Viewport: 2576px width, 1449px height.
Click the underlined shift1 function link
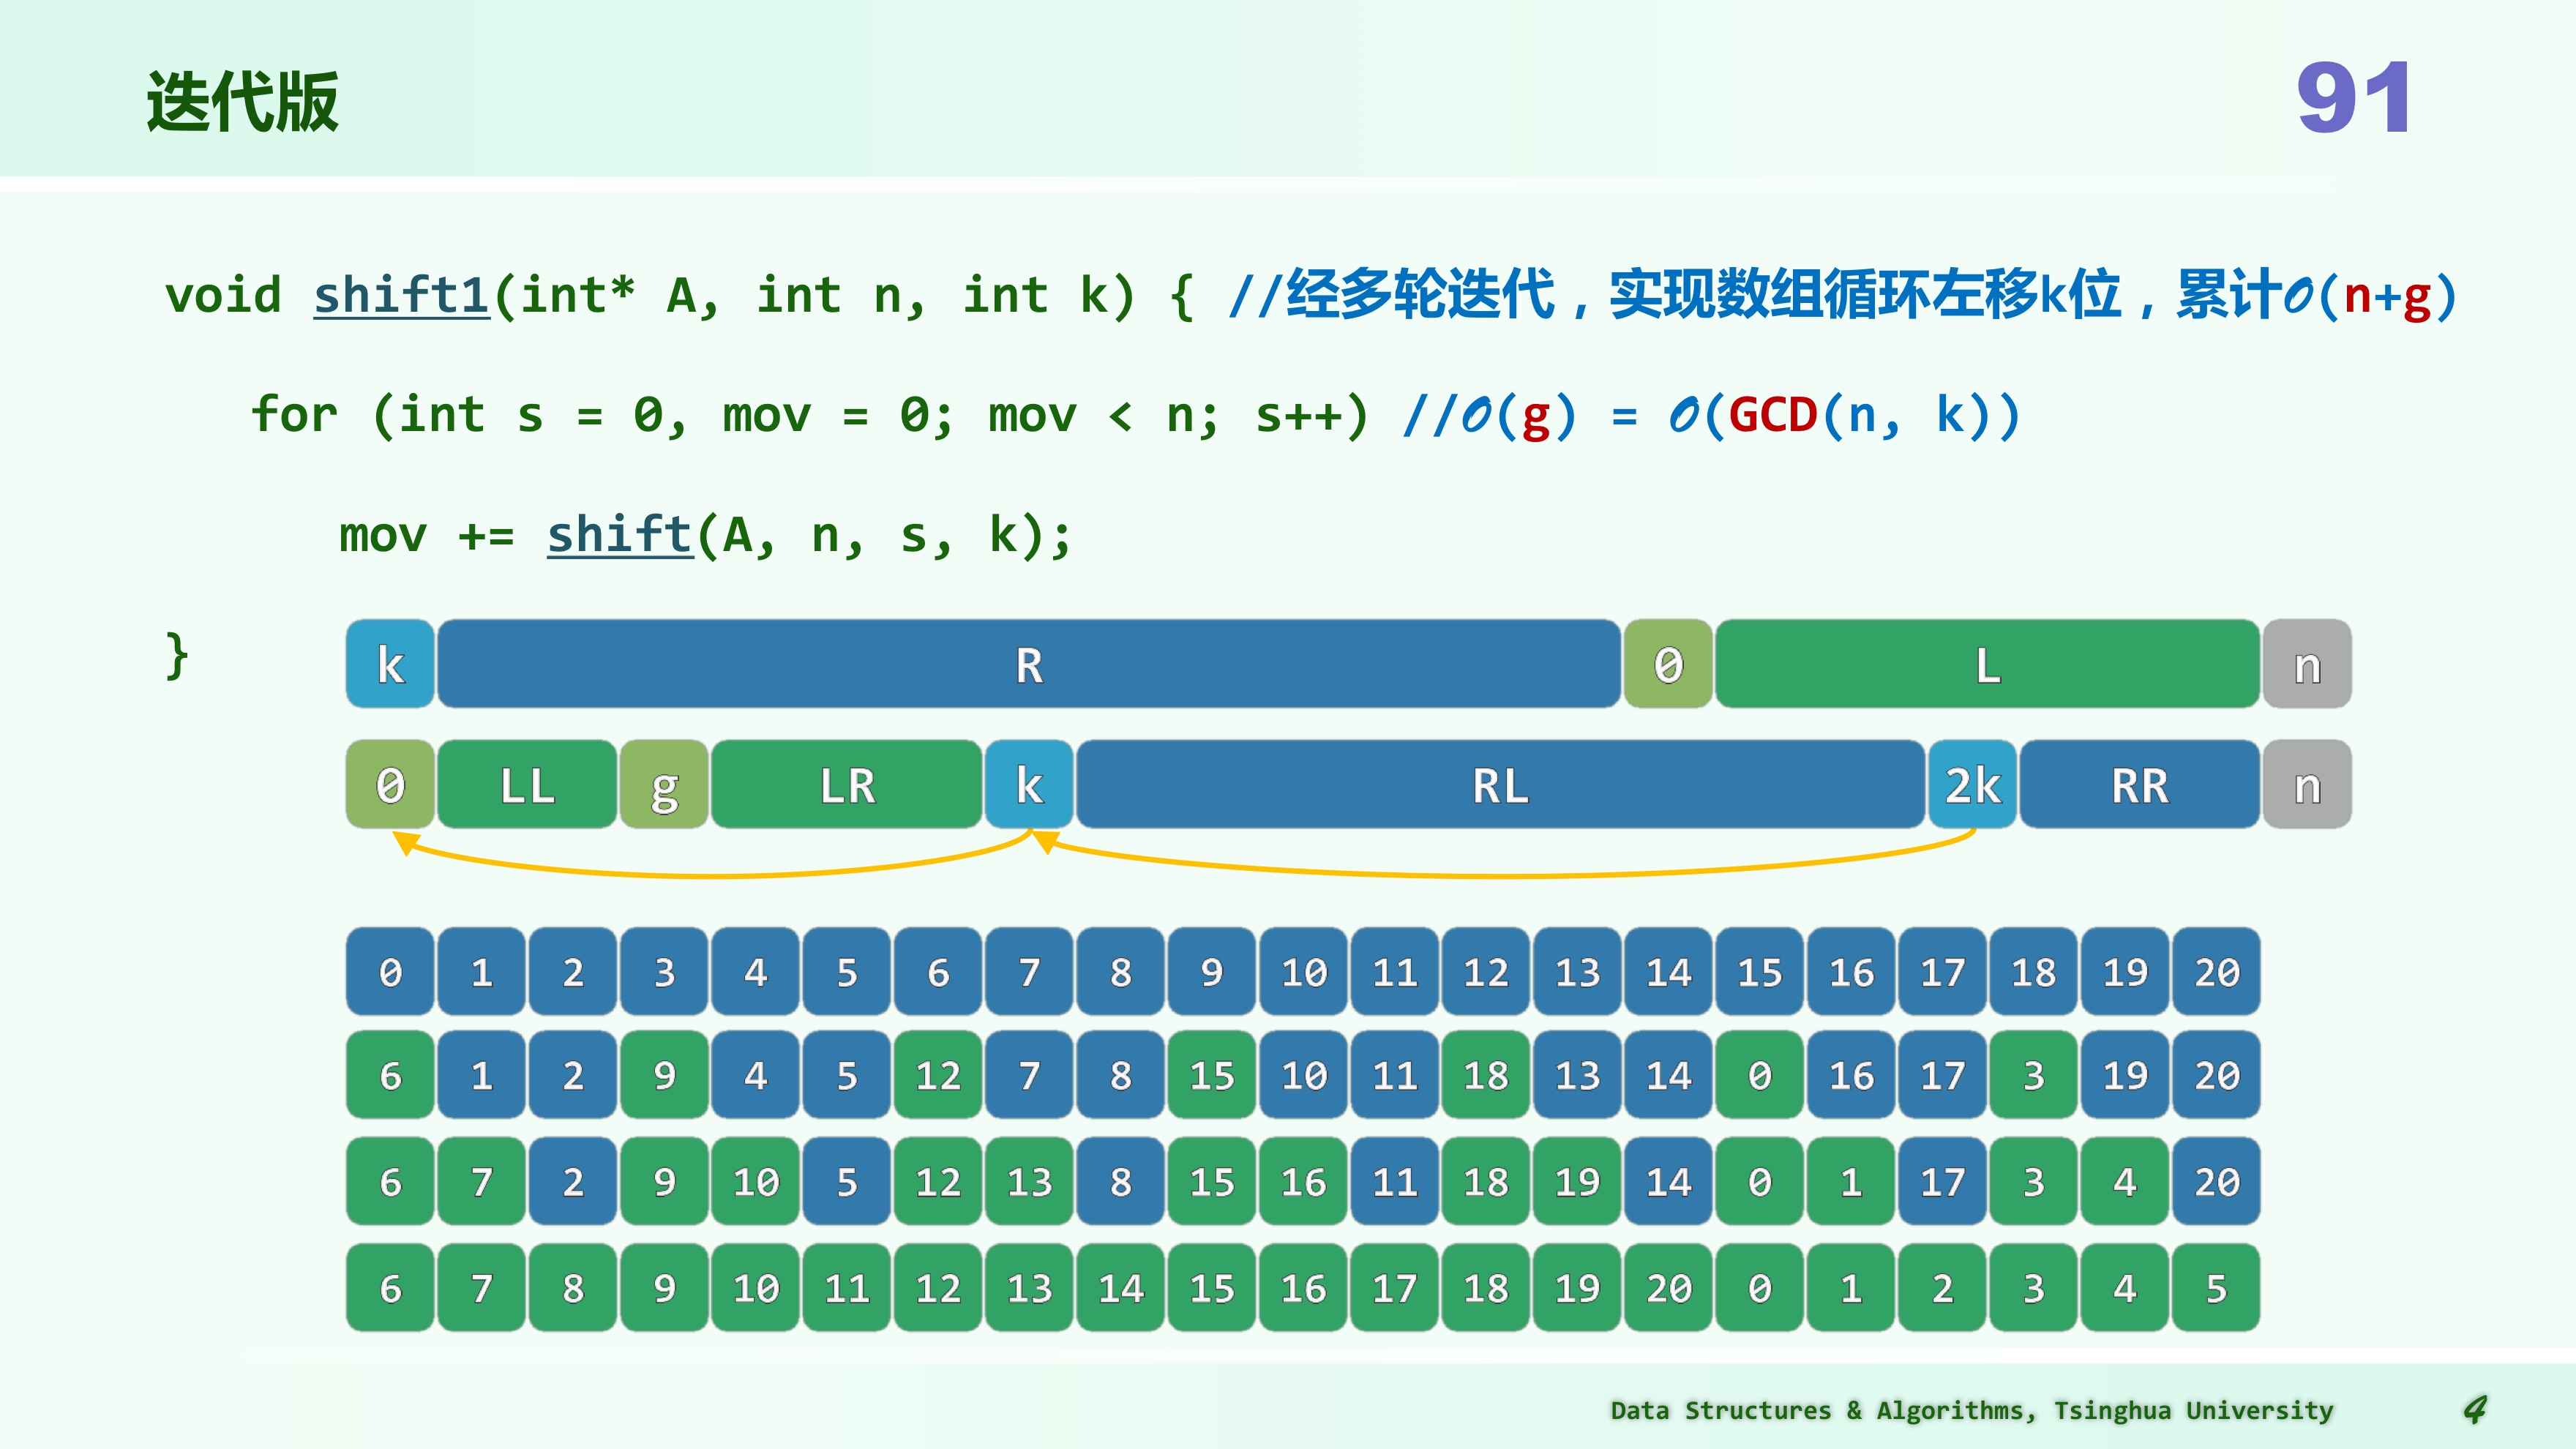(x=401, y=296)
